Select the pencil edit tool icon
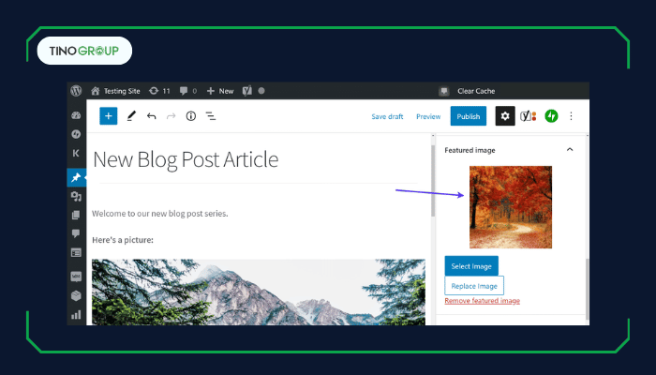 [x=131, y=116]
